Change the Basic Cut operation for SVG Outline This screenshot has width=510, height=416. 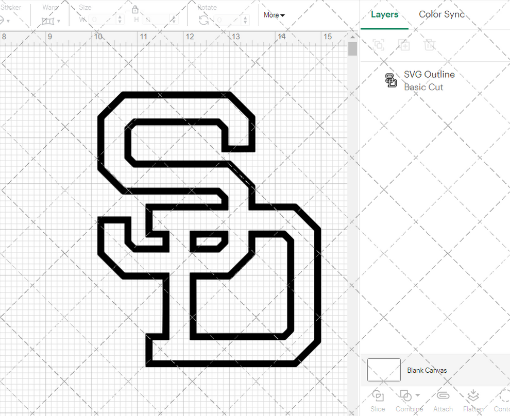tap(423, 87)
